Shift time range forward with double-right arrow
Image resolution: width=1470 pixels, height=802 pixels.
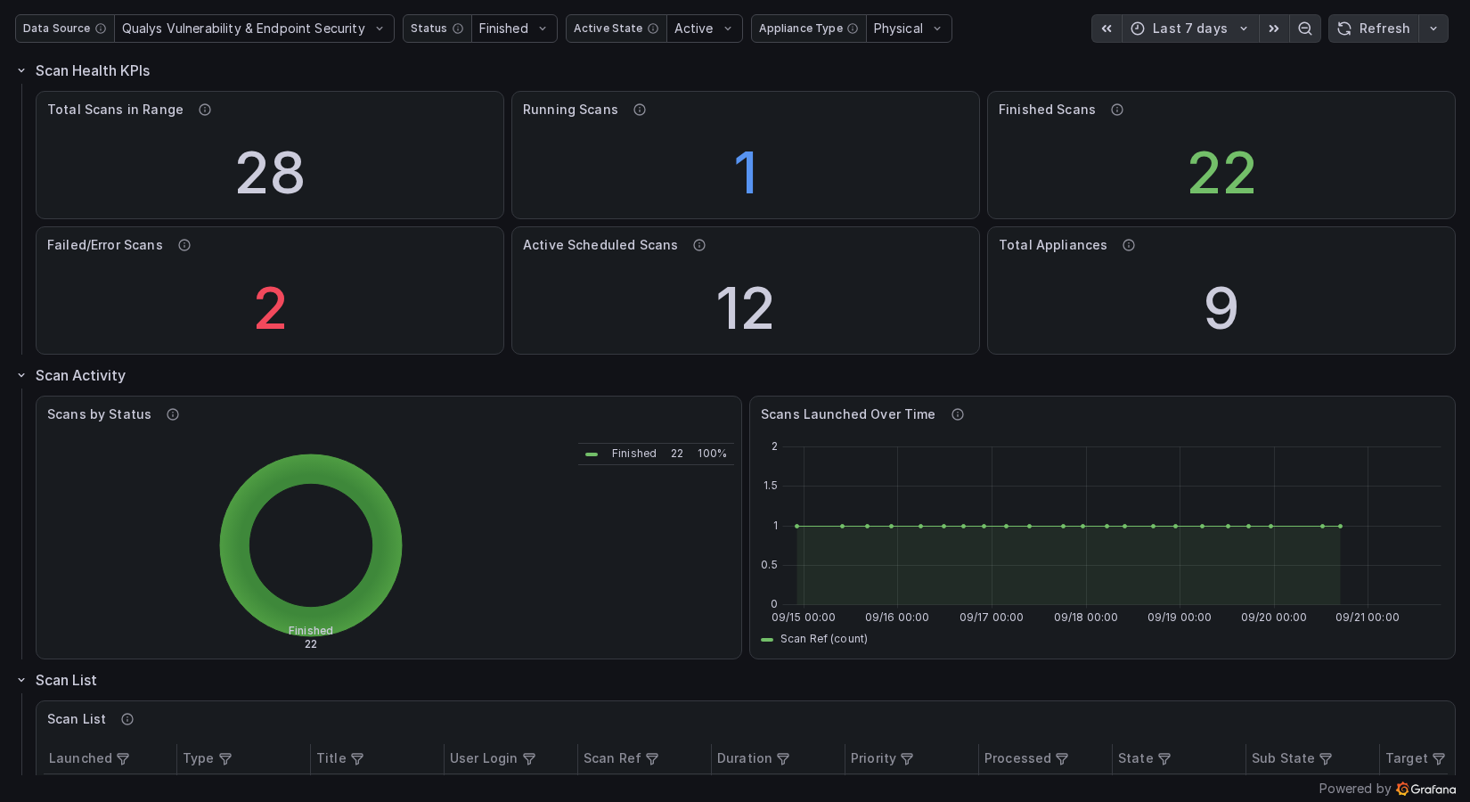coord(1274,29)
